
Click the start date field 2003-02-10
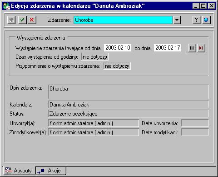pyautogui.click(x=118, y=48)
